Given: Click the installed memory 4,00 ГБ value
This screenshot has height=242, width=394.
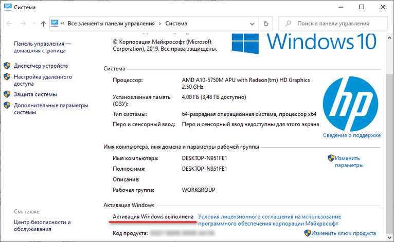Looking at the screenshot, I should pos(214,97).
